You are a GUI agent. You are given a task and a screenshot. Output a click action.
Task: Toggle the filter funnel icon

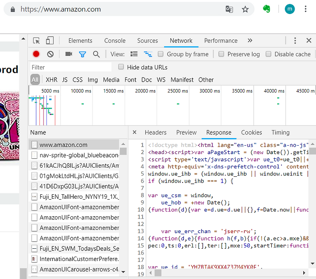(83, 54)
